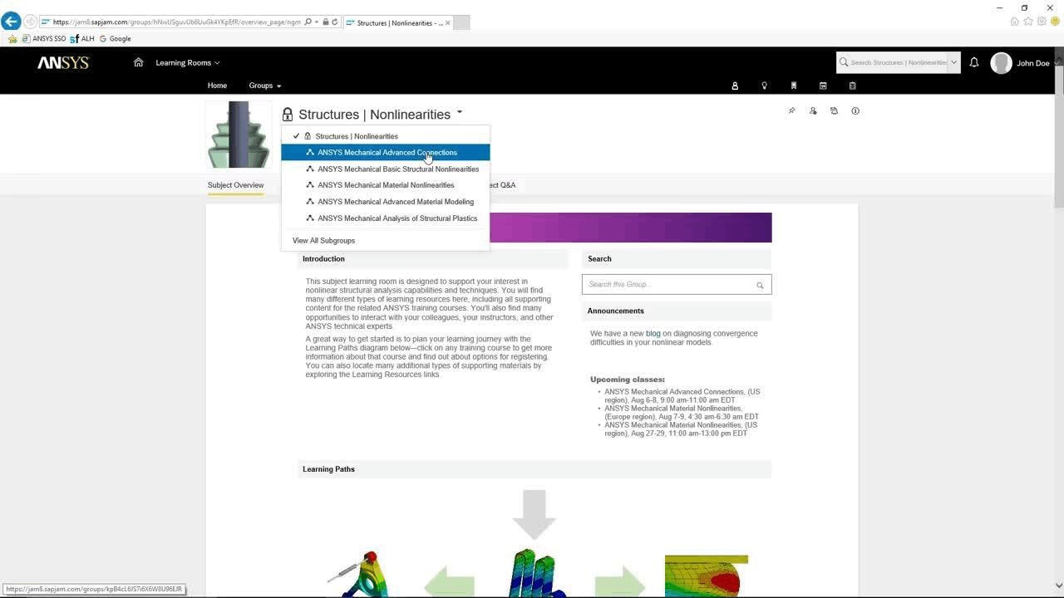The height and width of the screenshot is (598, 1064).
Task: Click the browser address bar URL
Action: click(176, 22)
